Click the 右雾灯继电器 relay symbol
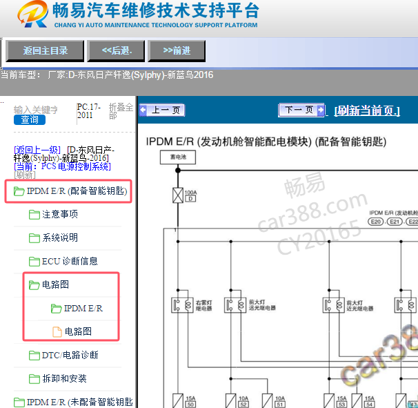The width and height of the screenshot is (418, 408). tap(182, 305)
